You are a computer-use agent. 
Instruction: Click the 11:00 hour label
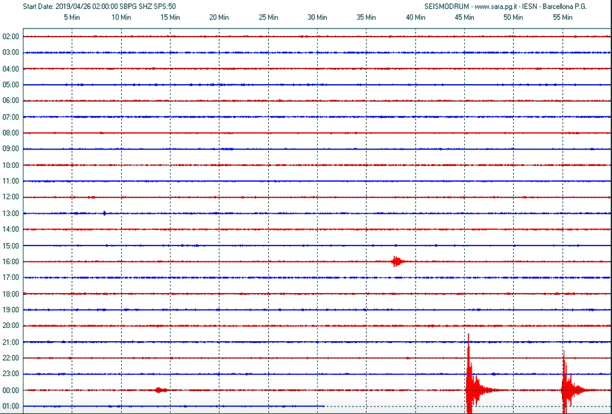coord(11,181)
